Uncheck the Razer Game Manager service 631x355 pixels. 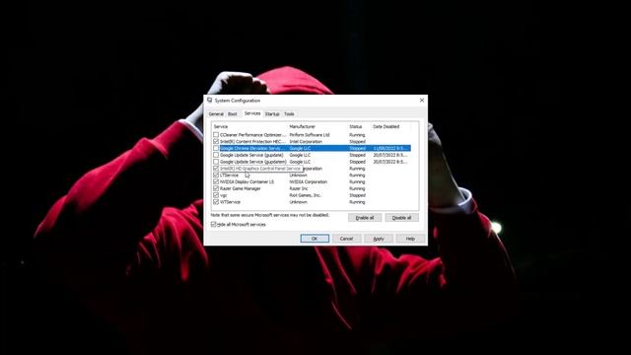tap(216, 188)
